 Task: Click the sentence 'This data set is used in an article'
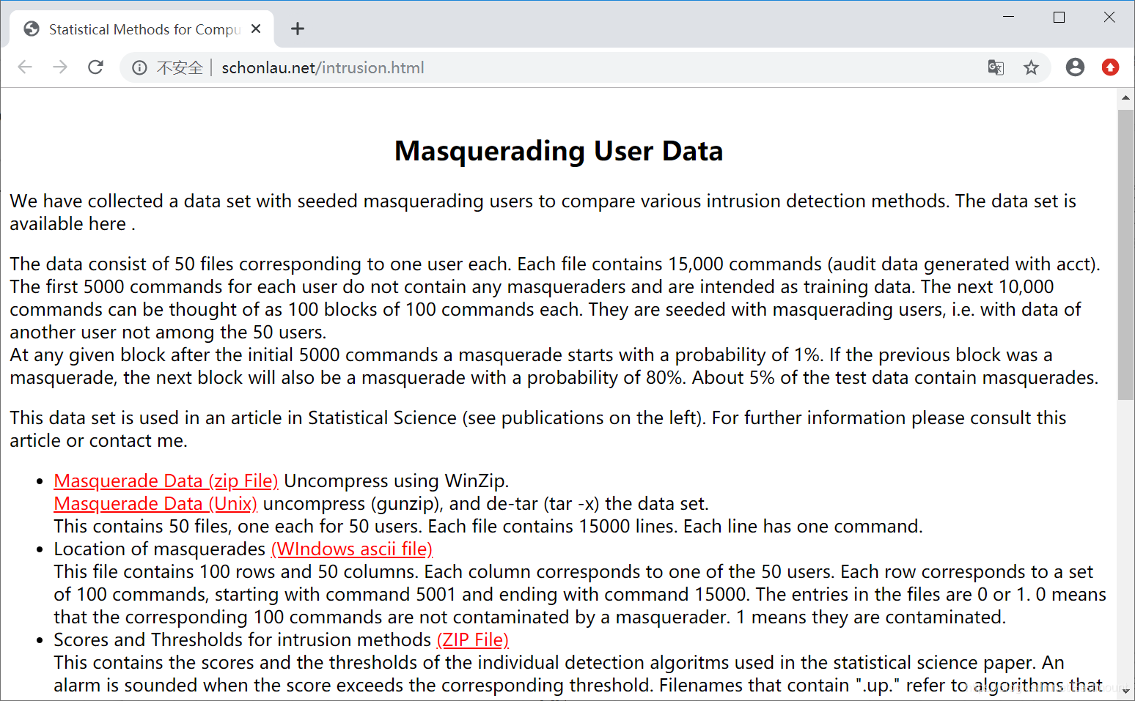(537, 429)
